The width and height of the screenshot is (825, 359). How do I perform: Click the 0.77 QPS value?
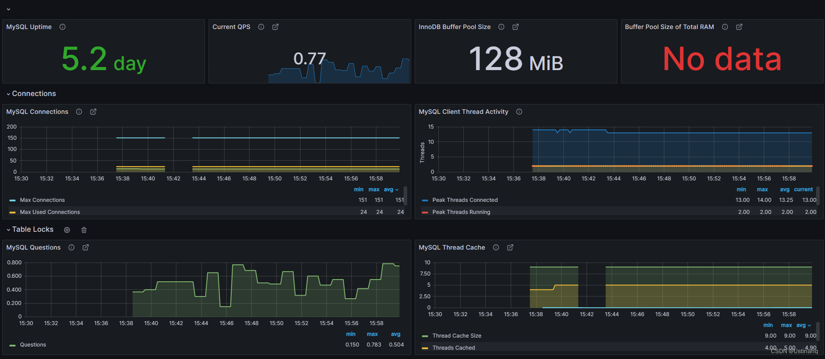[310, 58]
